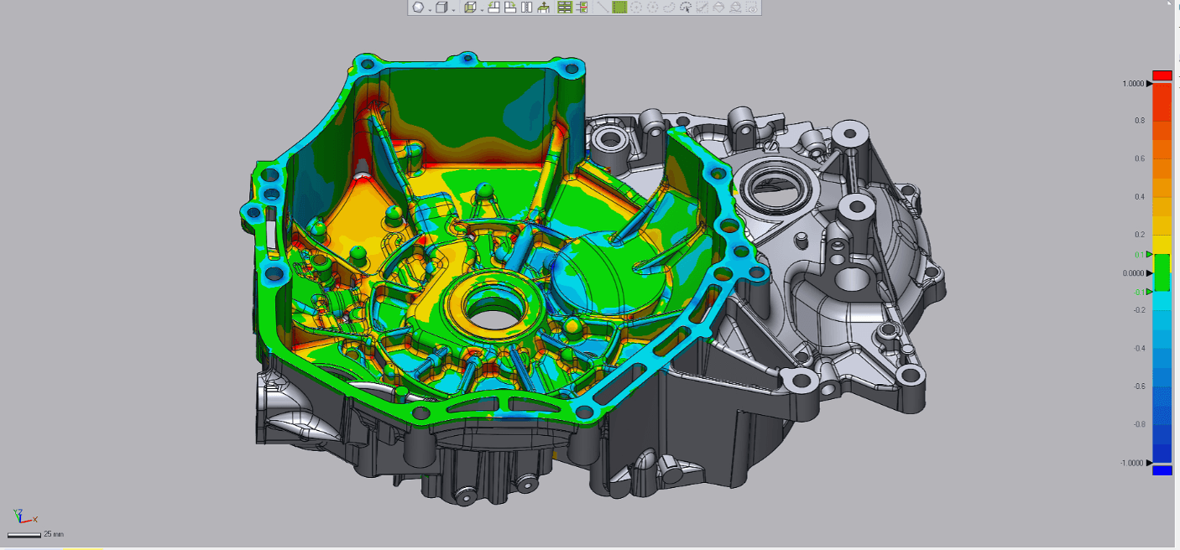This screenshot has height=550, width=1180.
Task: Toggle the green rectangle selection tool
Action: pos(619,8)
